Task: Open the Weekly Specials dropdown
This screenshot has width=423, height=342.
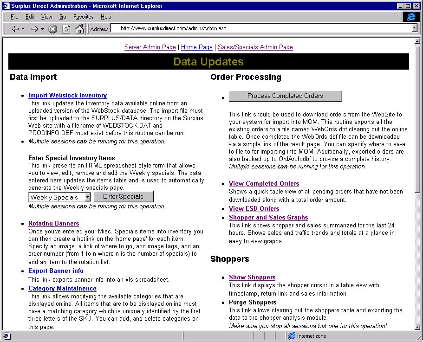Action: point(87,197)
